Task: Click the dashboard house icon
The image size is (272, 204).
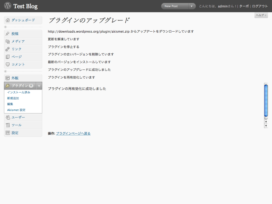Action: click(8, 20)
